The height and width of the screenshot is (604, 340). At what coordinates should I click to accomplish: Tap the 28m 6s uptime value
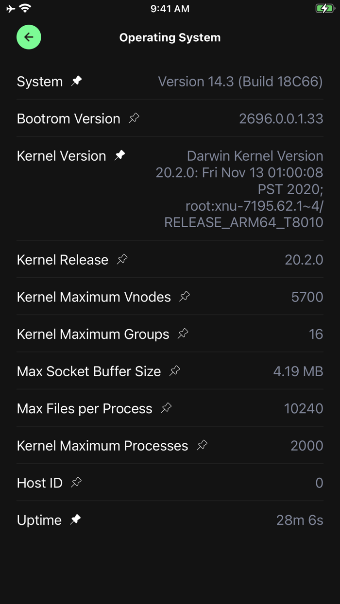(x=299, y=520)
